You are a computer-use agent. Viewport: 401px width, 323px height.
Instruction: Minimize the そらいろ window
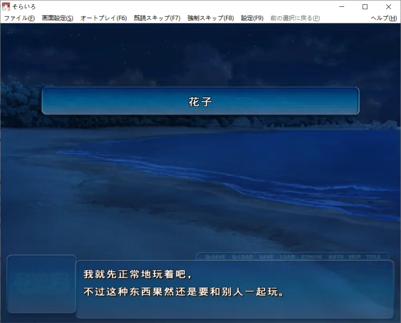[x=342, y=7]
